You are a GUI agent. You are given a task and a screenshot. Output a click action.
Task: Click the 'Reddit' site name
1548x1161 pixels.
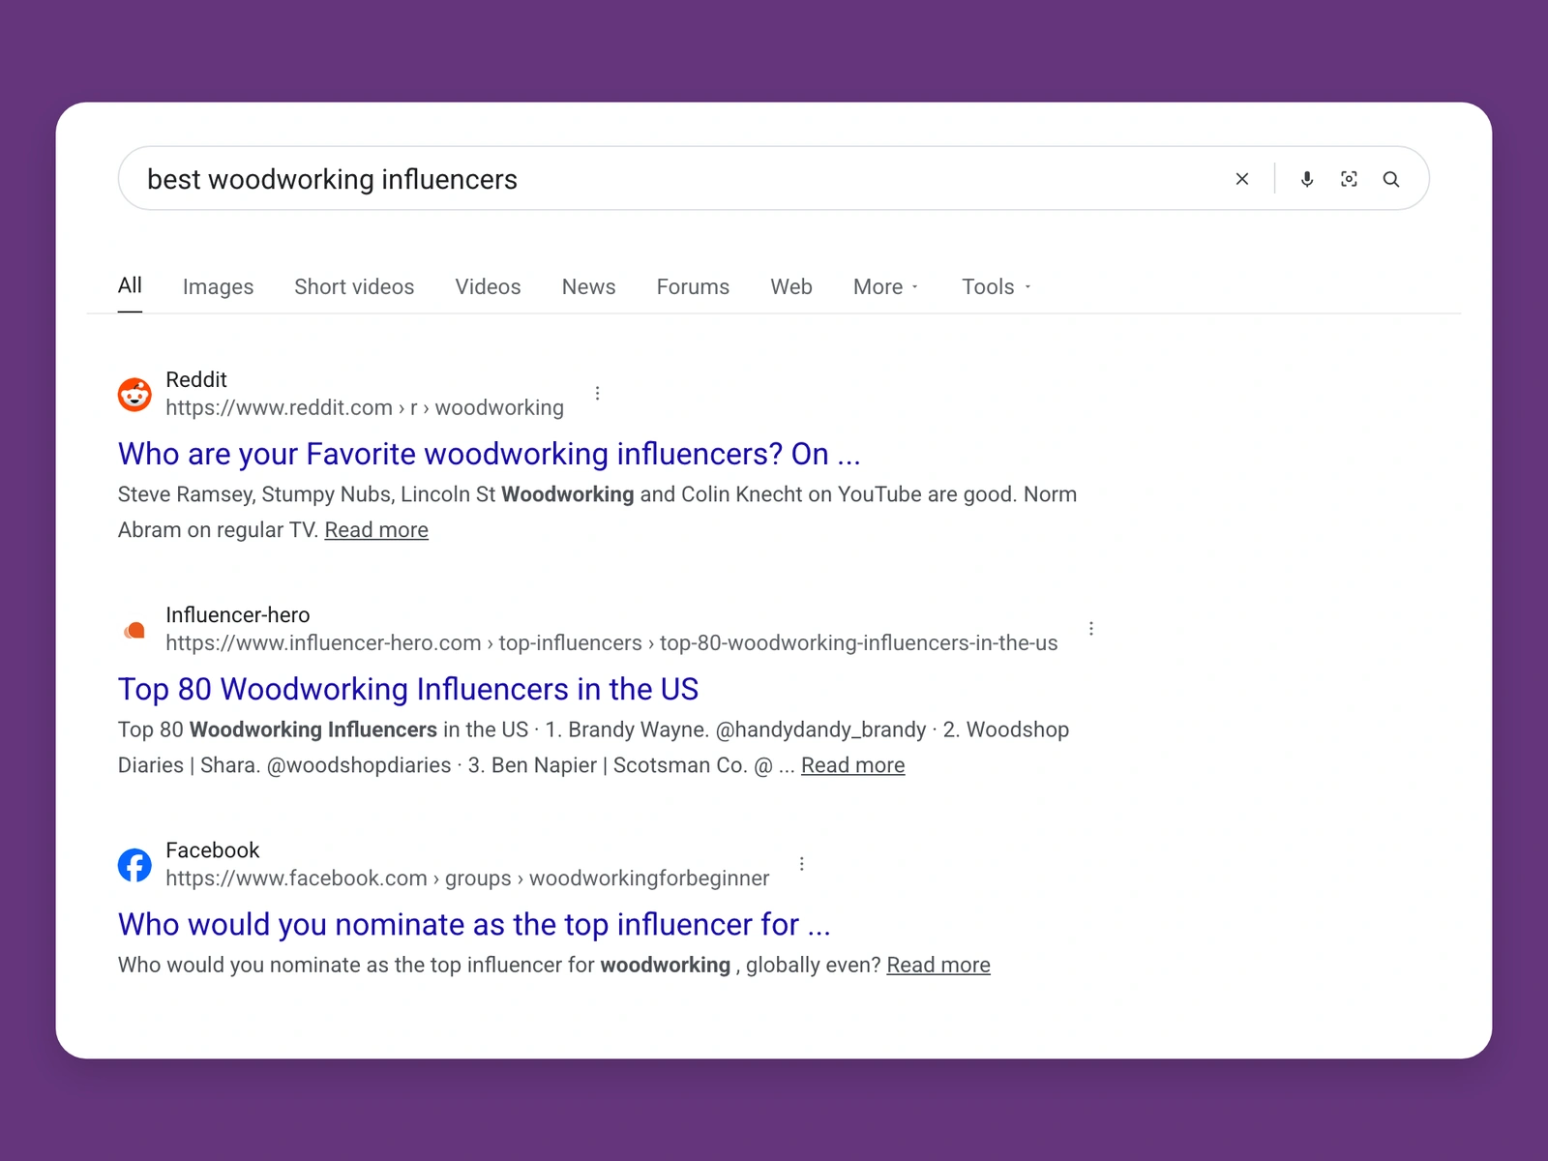point(196,379)
